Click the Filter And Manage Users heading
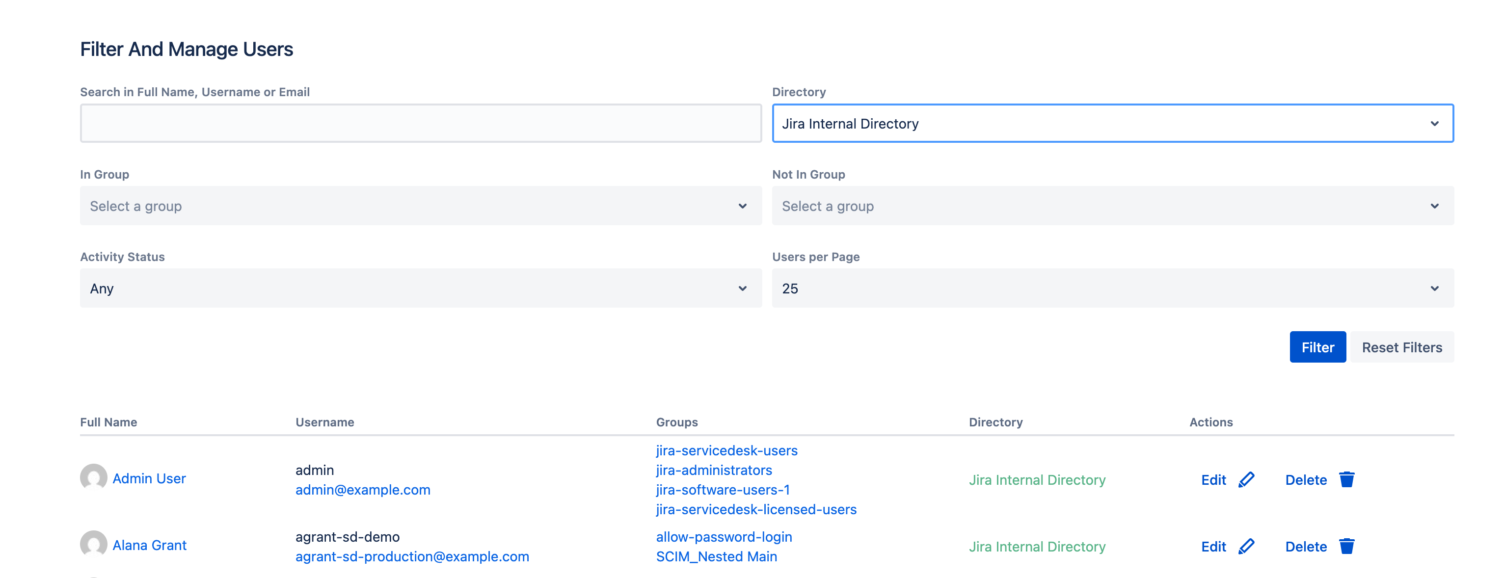 pyautogui.click(x=186, y=49)
